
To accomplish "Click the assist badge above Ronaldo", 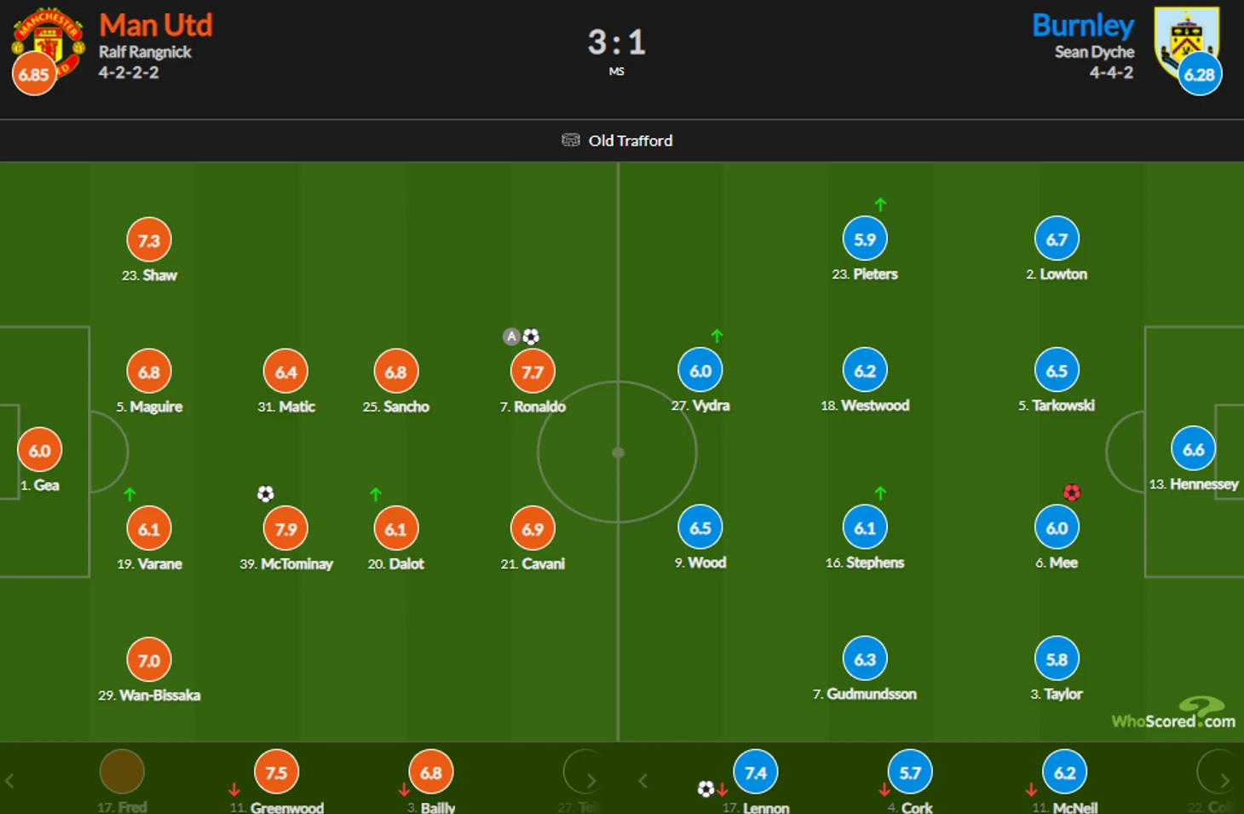I will pos(511,337).
